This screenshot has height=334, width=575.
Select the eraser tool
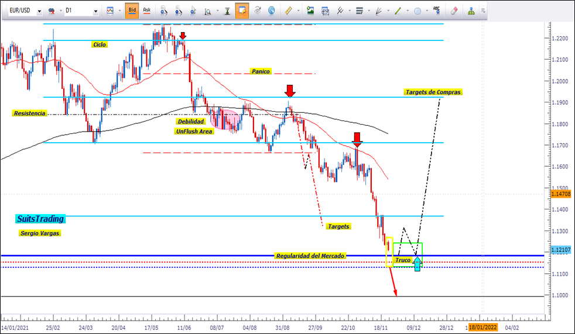454,11
